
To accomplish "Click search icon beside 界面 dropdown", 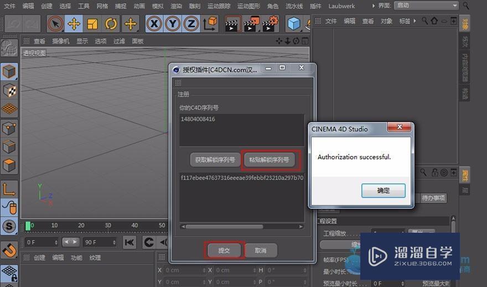I will tap(466, 6).
